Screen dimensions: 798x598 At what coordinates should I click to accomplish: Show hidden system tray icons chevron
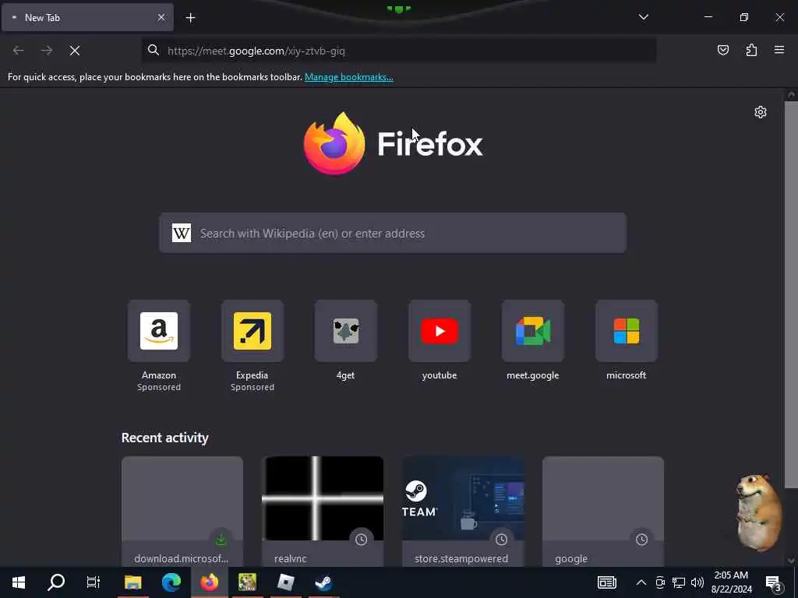tap(641, 582)
